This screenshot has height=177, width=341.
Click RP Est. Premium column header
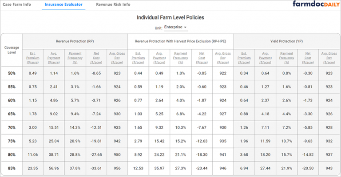(32, 58)
